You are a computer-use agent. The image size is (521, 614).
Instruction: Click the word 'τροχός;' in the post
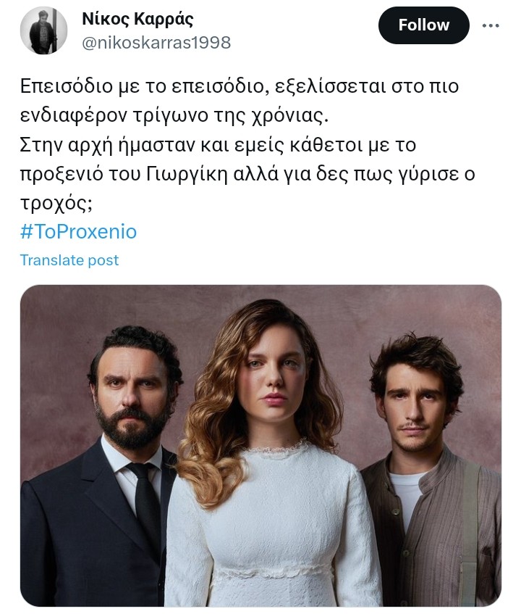point(56,203)
